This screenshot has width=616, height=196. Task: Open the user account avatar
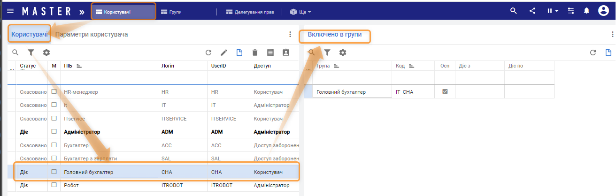click(603, 11)
